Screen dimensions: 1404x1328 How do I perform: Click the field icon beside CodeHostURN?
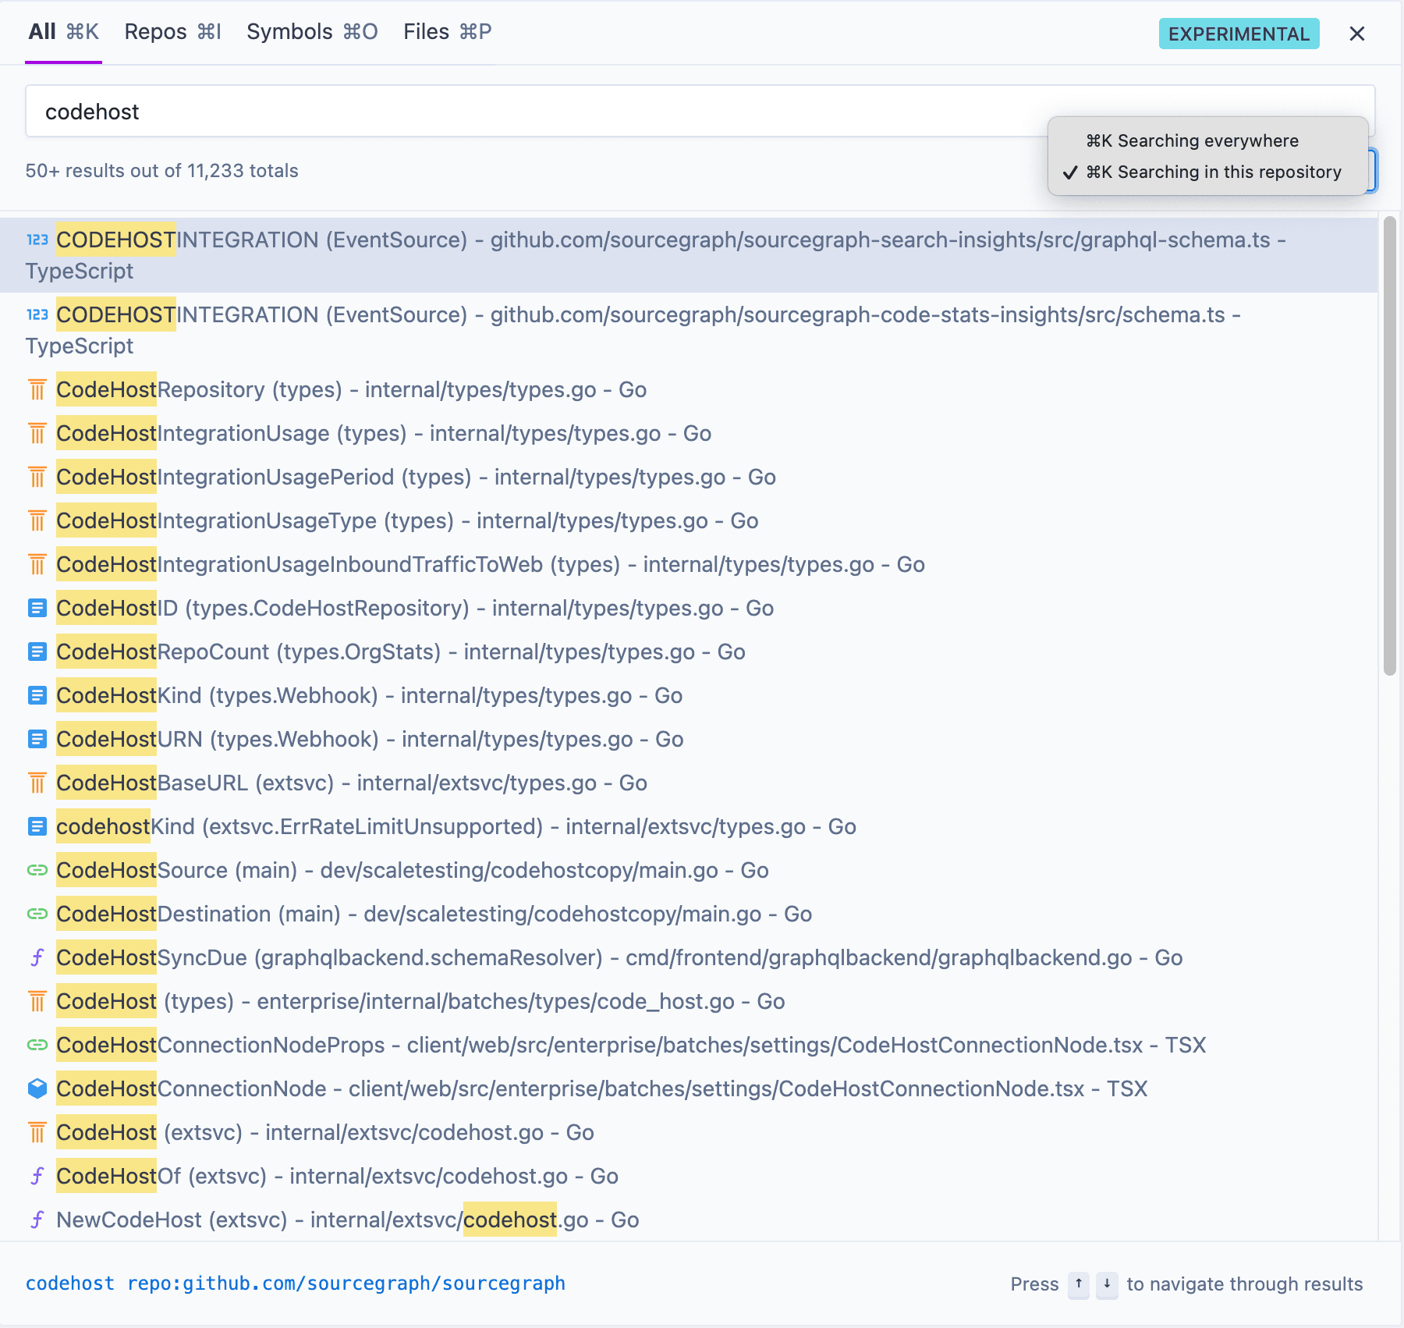(37, 739)
